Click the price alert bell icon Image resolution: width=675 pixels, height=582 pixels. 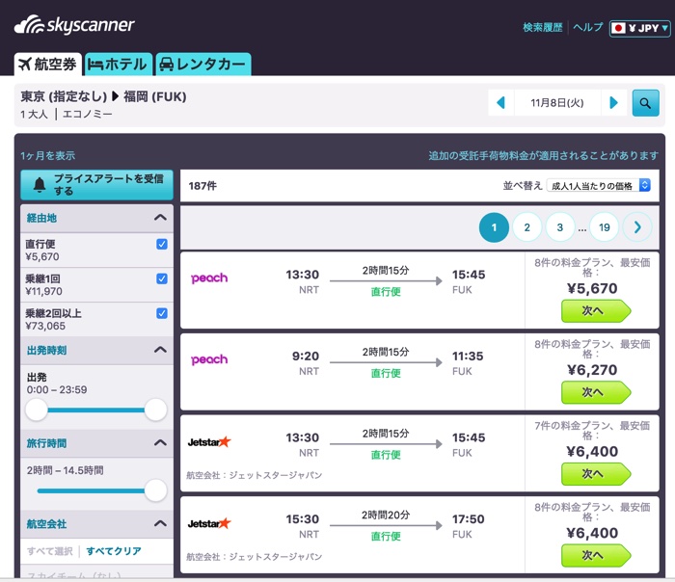[40, 185]
